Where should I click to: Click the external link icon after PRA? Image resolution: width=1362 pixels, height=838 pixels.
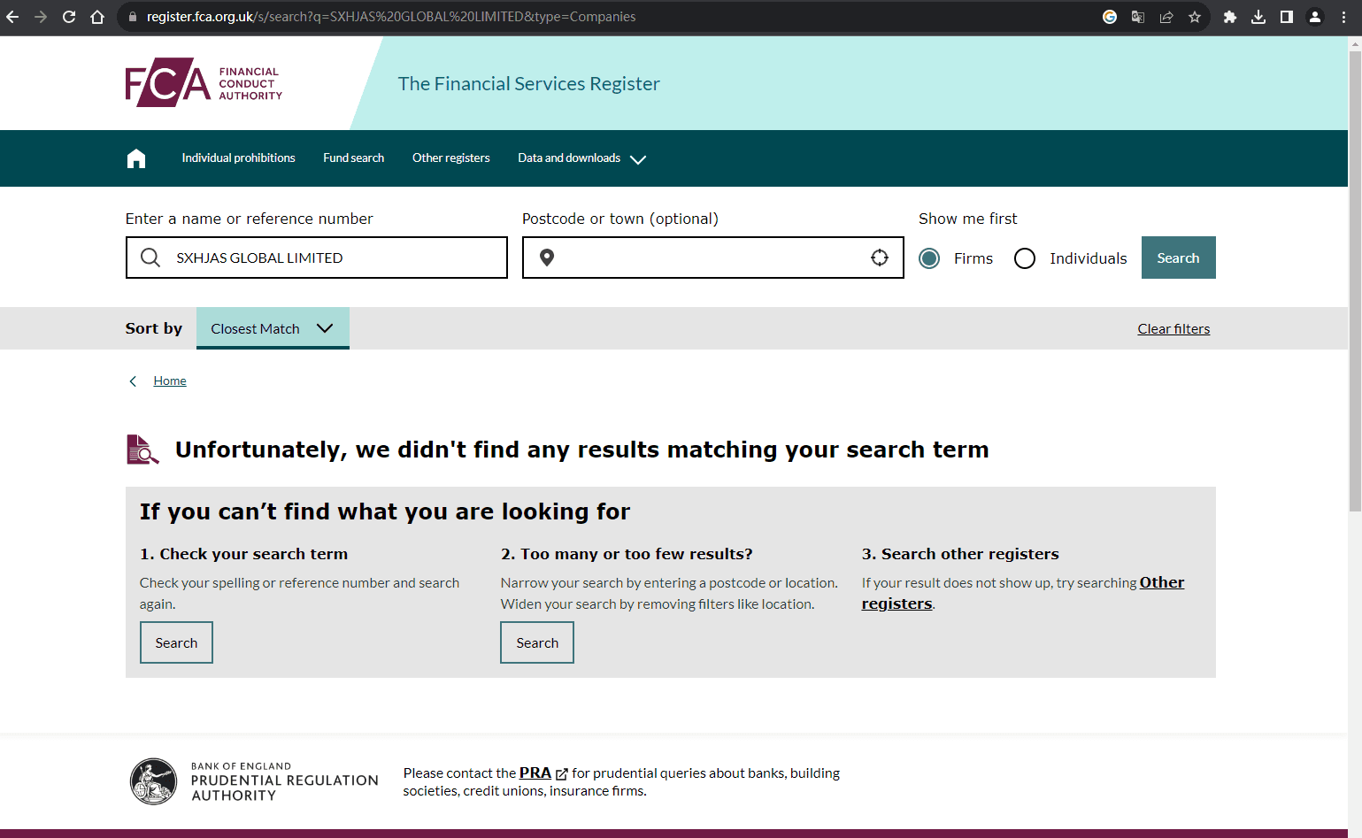[x=562, y=774]
